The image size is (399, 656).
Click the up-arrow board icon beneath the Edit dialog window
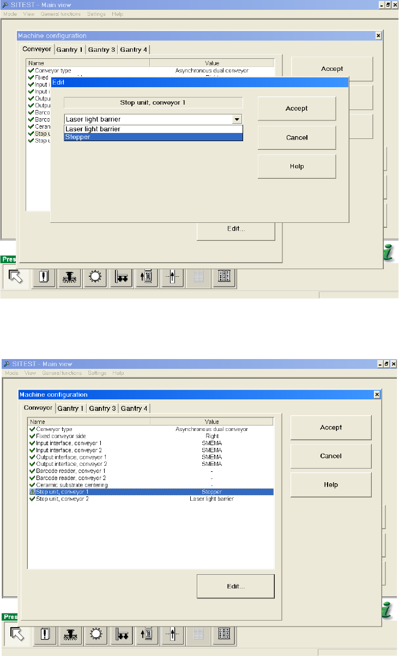tap(146, 277)
